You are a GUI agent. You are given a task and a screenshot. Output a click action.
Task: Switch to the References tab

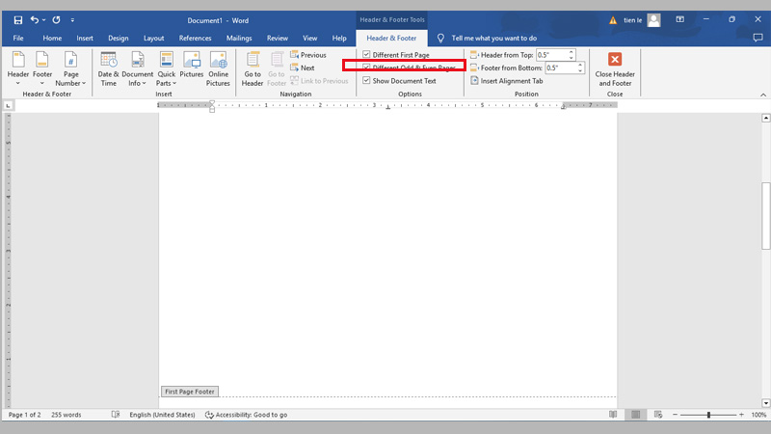(x=195, y=38)
